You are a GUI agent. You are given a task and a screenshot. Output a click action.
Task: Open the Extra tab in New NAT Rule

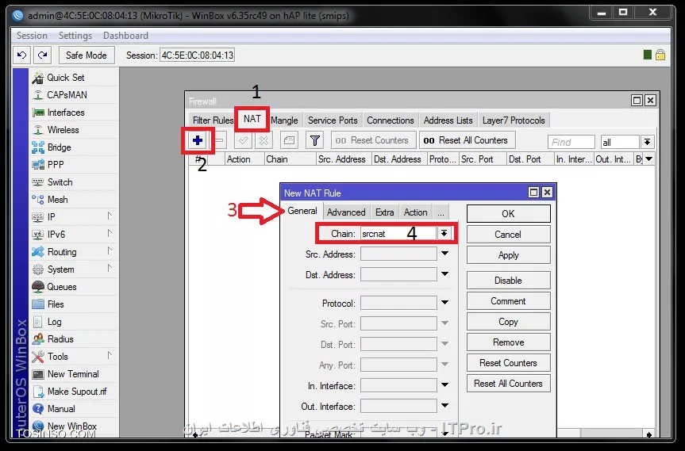[384, 212]
